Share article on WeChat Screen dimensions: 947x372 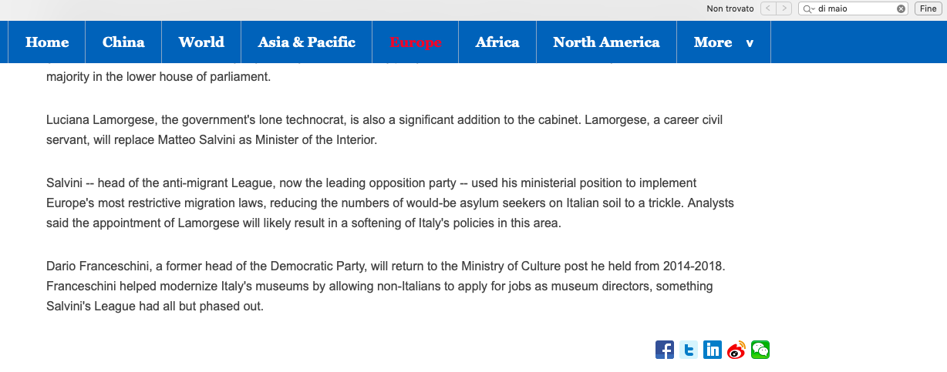coord(760,350)
